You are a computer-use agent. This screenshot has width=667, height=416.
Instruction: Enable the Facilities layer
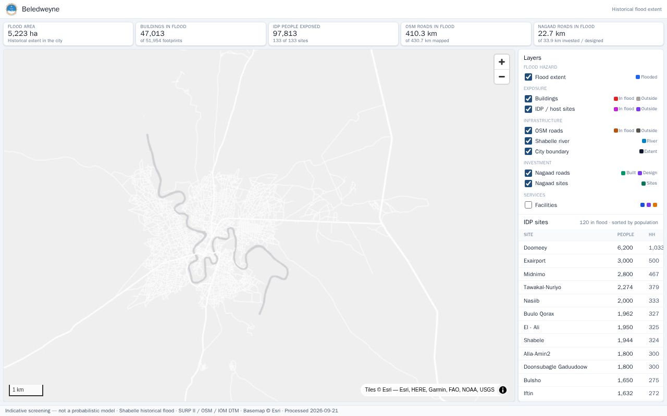[x=528, y=205]
